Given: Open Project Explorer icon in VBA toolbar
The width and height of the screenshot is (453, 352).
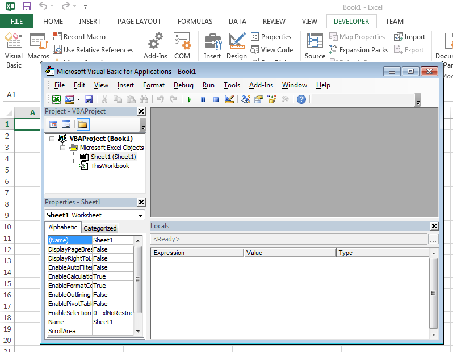Looking at the screenshot, I should [x=246, y=99].
